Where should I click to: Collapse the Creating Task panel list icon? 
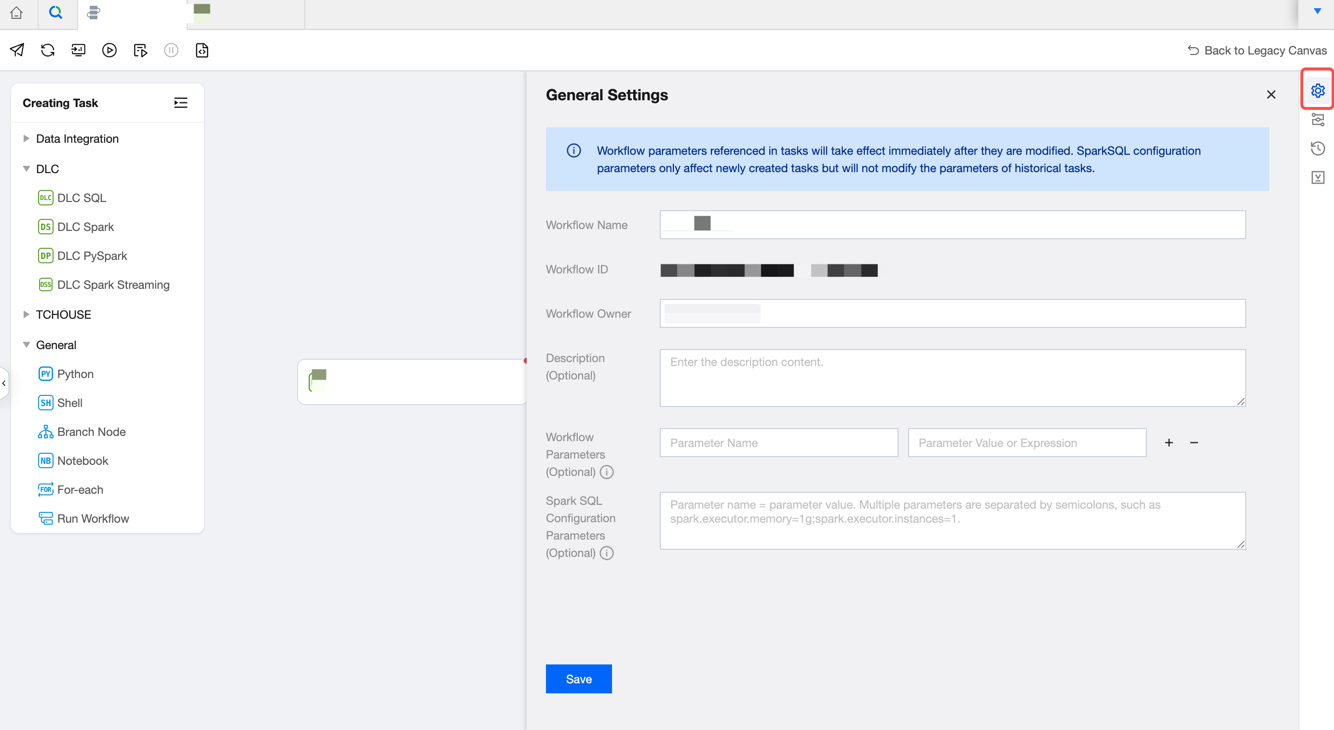tap(181, 103)
